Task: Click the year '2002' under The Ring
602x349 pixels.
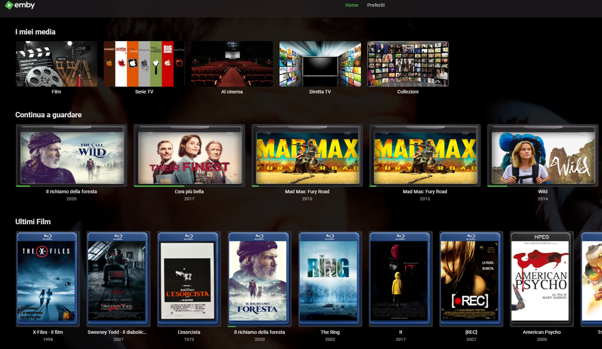Action: 330,339
